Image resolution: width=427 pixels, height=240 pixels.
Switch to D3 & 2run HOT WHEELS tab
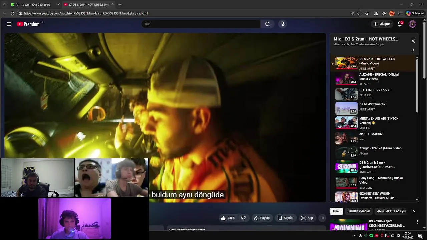click(x=88, y=5)
